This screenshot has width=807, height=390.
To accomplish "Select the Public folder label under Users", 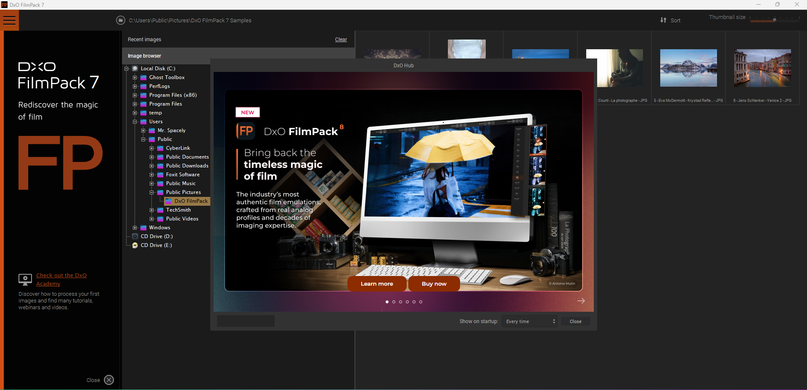I will (165, 139).
